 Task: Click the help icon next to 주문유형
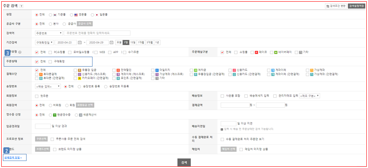click(x=20, y=52)
